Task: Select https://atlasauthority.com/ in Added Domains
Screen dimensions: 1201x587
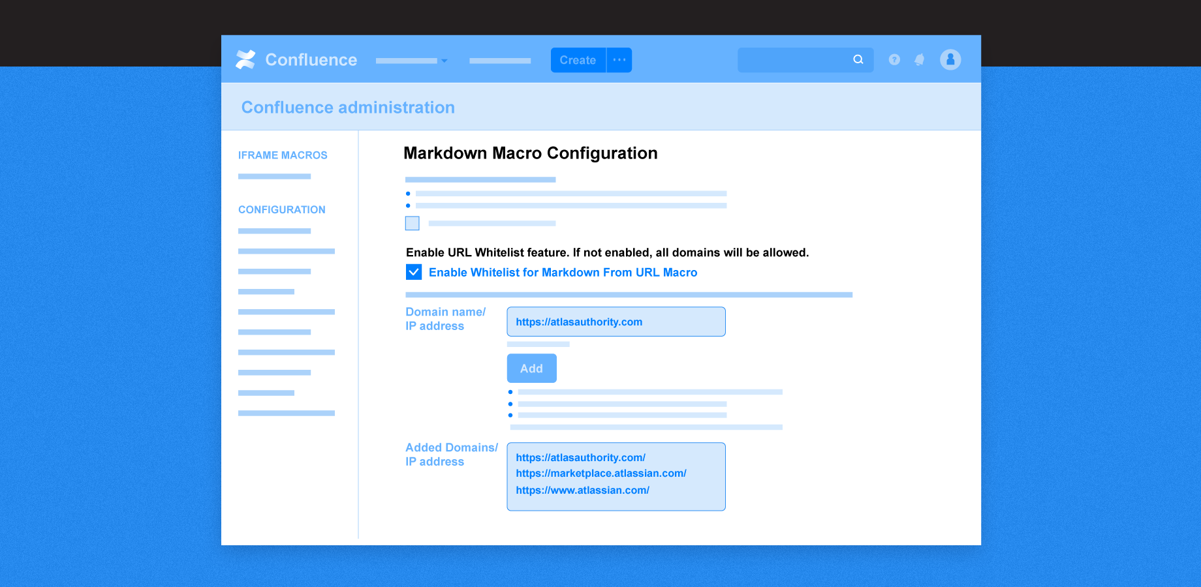Action: (x=581, y=458)
